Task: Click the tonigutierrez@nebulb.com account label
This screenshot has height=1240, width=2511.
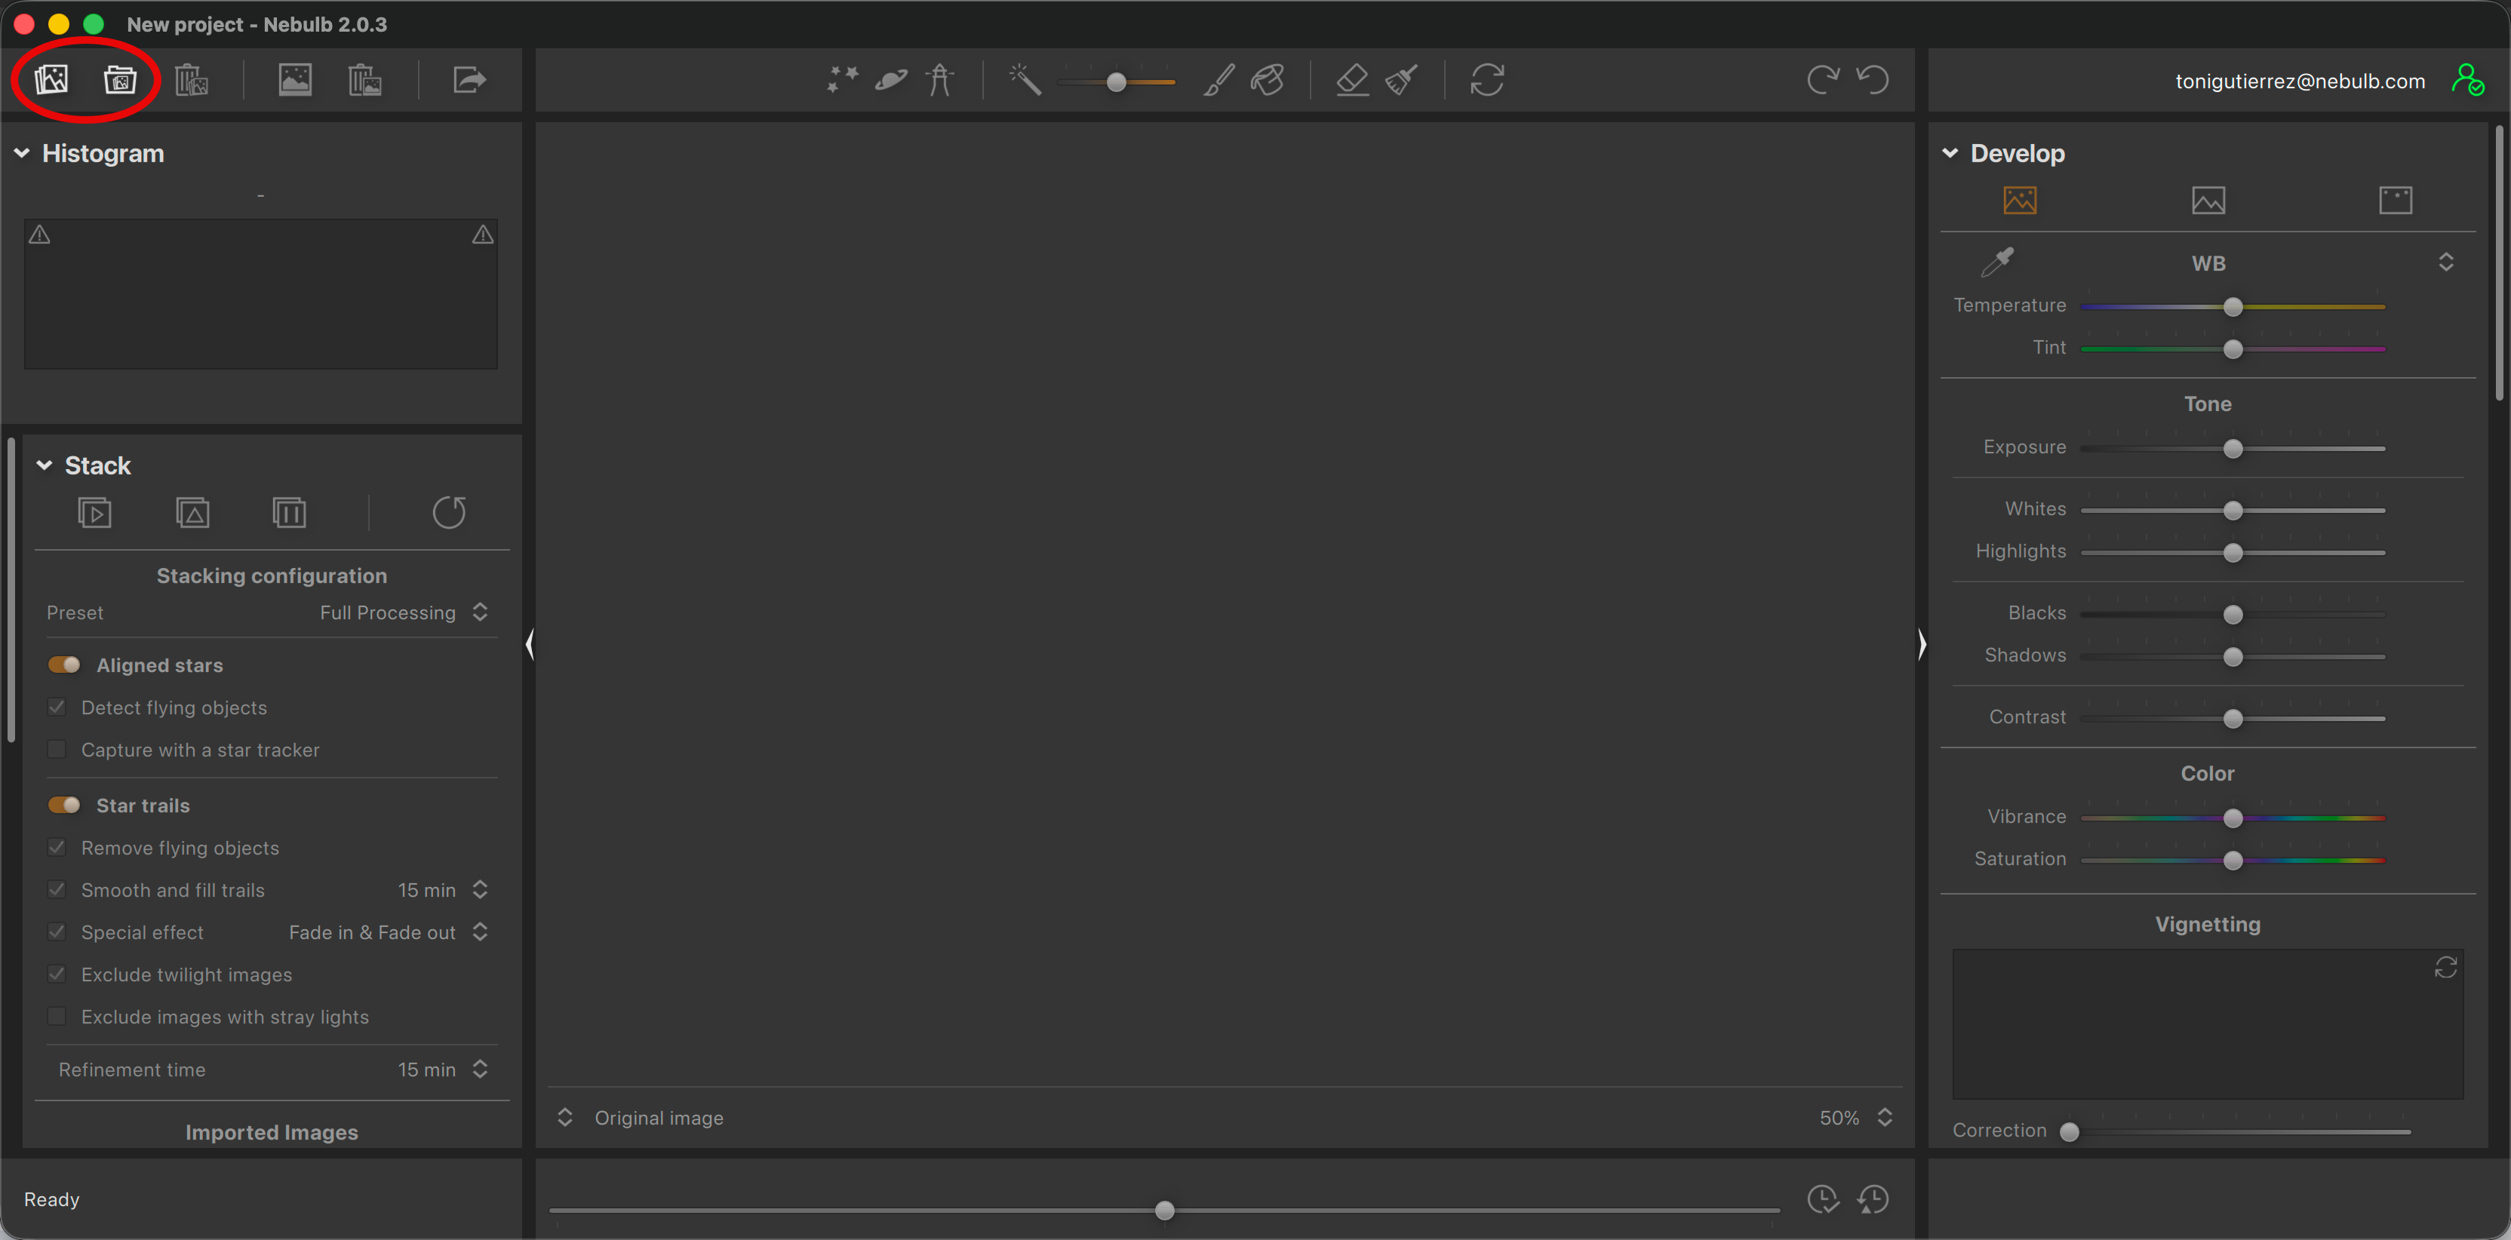Action: click(x=2300, y=81)
